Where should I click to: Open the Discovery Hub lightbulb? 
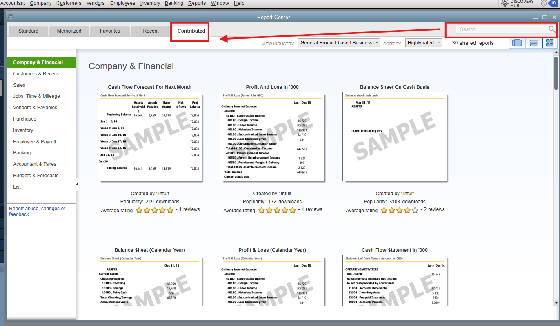504,3
